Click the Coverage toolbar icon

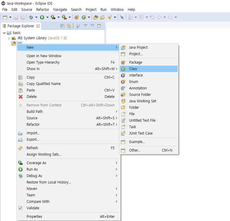point(53,17)
